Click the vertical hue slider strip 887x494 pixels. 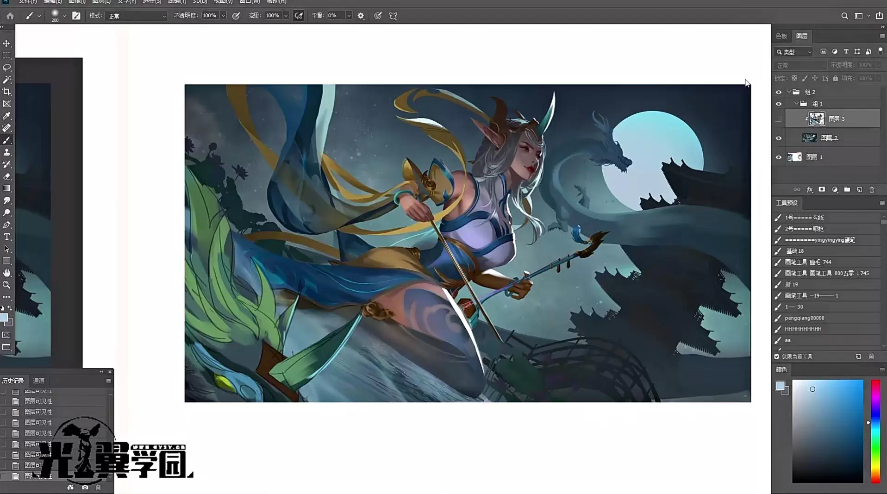click(x=875, y=431)
